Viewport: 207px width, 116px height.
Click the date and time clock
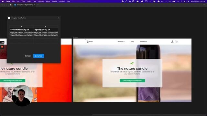click(x=198, y=1)
